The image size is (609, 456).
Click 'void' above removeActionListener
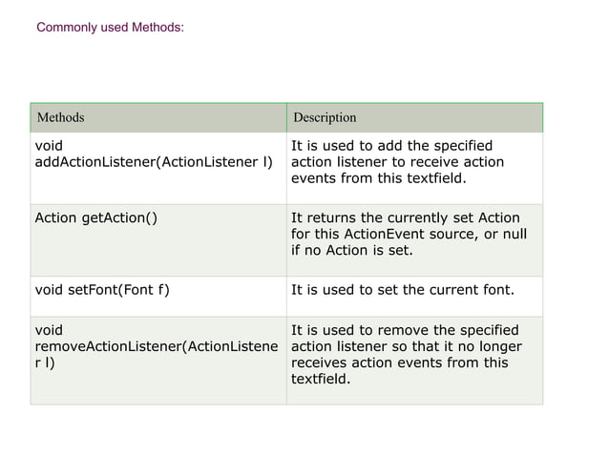tap(49, 330)
